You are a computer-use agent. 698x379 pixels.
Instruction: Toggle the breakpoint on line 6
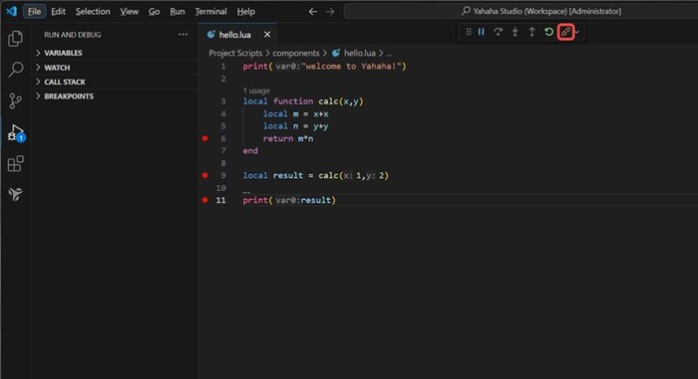click(204, 138)
